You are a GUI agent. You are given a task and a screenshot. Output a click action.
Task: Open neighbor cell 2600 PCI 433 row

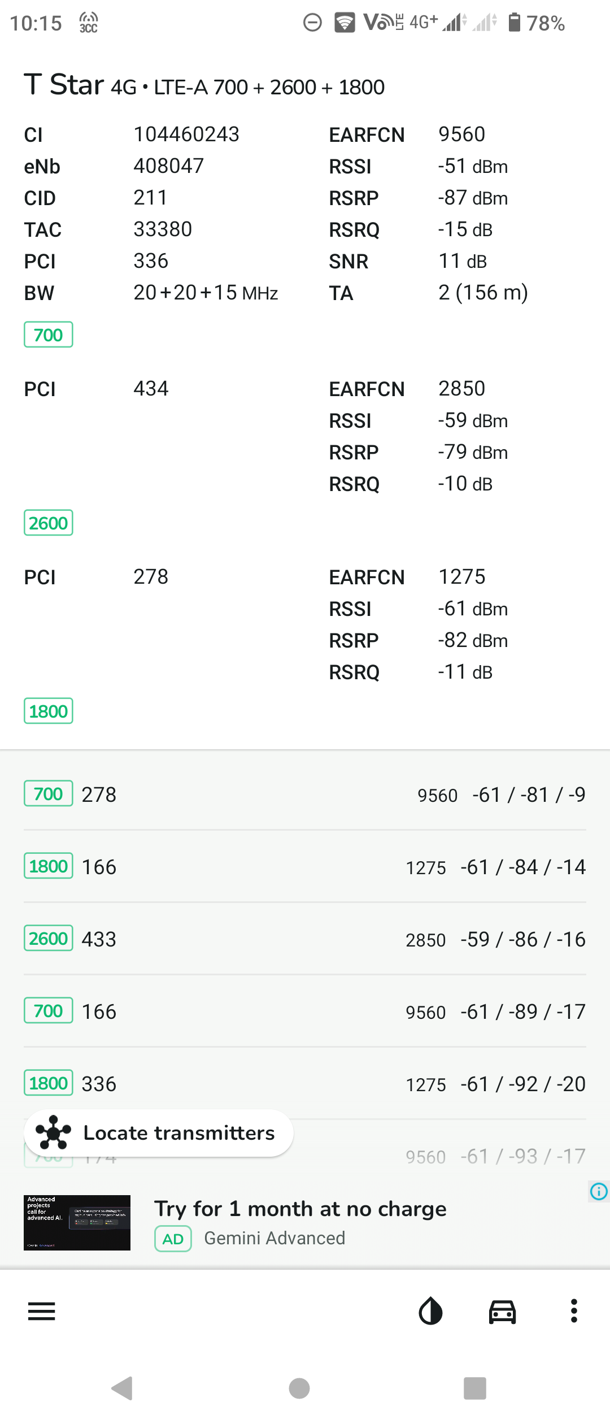point(305,939)
